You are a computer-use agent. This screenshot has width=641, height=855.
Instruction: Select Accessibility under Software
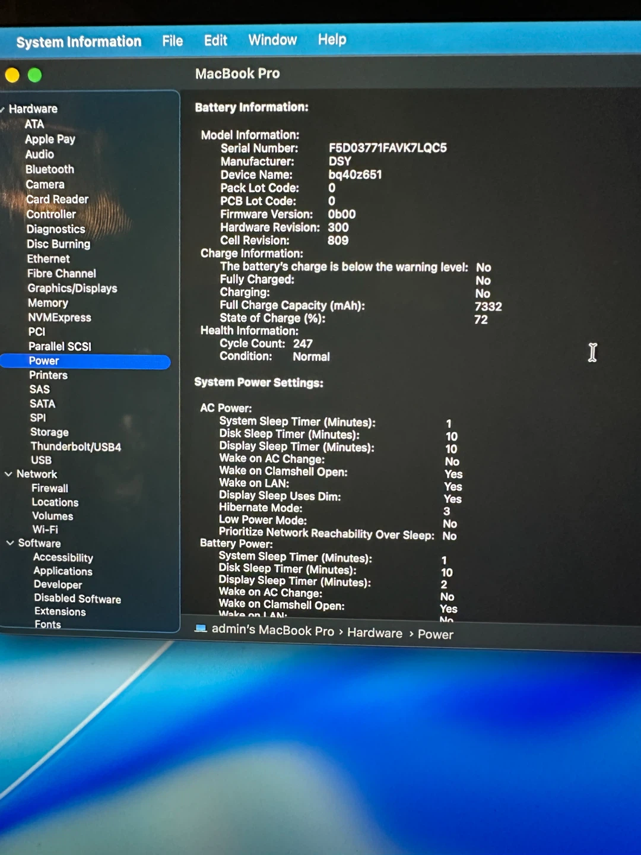[x=63, y=558]
